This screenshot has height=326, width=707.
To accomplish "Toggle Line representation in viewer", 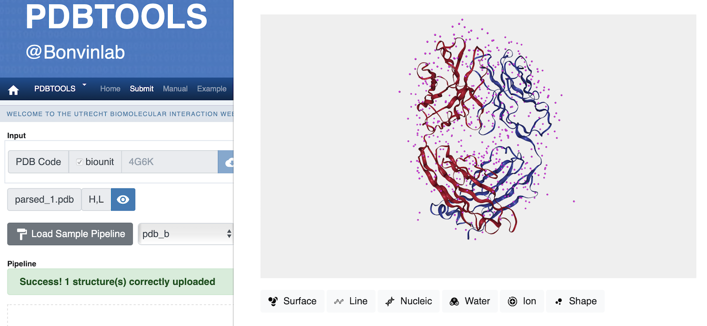I will click(350, 301).
